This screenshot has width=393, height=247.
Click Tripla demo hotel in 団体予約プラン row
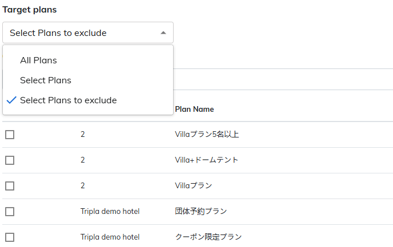pos(110,212)
